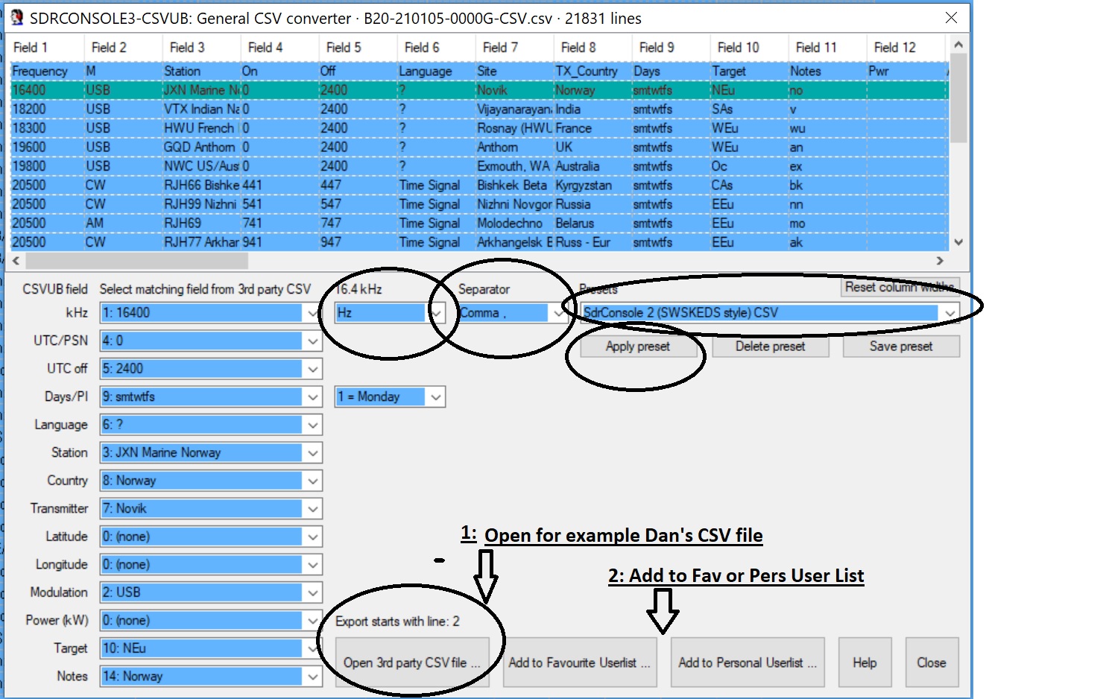
Task: Open the Help button
Action: 865,662
